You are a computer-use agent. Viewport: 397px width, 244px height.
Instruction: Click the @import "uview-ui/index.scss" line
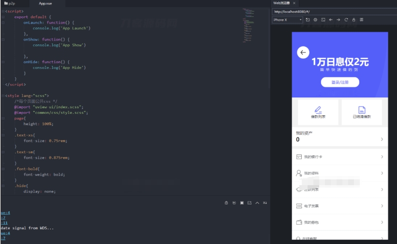[49, 107]
